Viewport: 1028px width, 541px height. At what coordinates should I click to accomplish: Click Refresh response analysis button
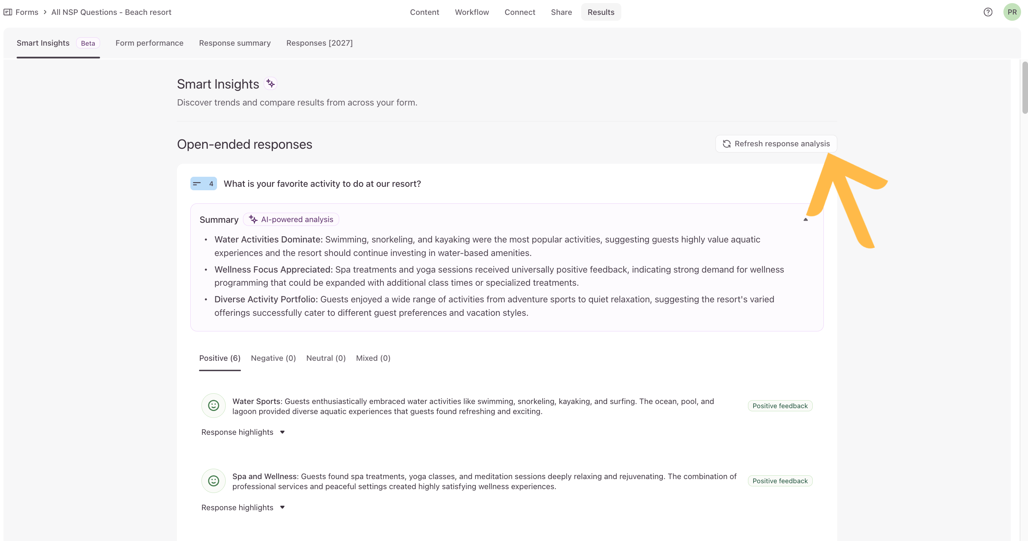click(x=776, y=144)
